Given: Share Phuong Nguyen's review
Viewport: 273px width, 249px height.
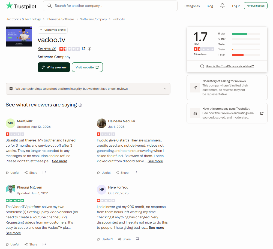Looking at the screenshot, I should 31,244.
